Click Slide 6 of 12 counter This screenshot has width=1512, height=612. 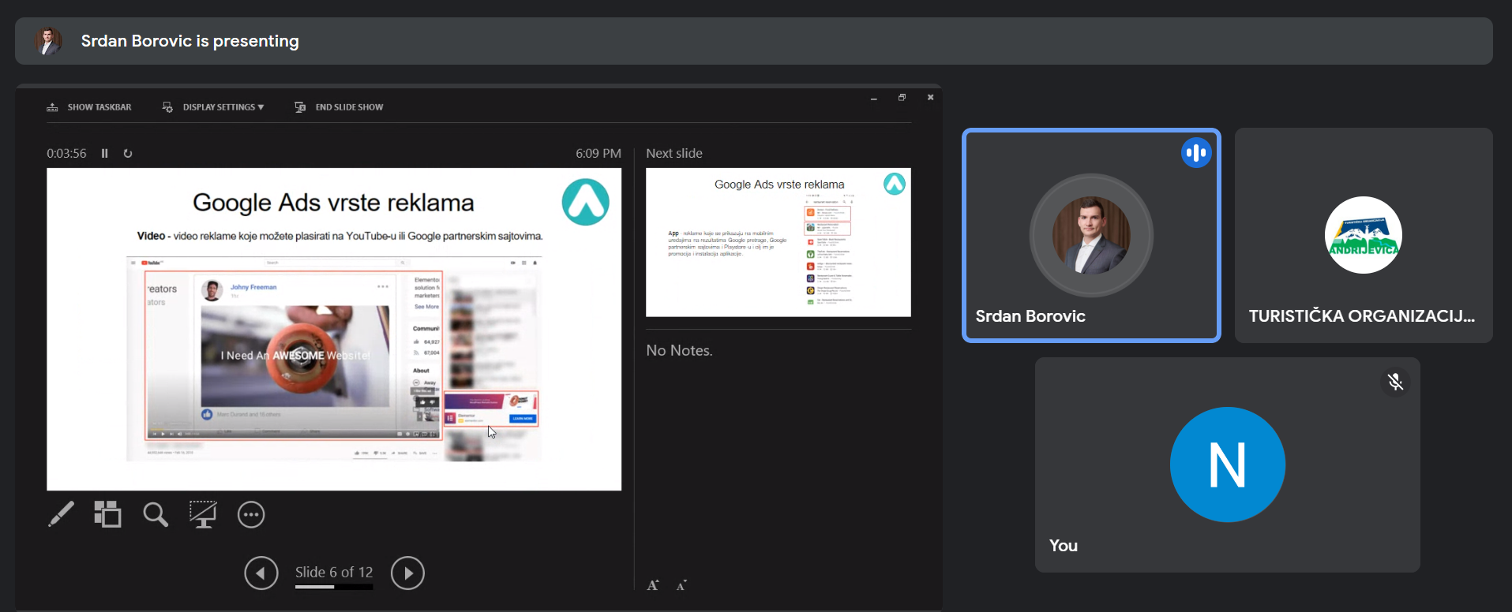[x=333, y=572]
